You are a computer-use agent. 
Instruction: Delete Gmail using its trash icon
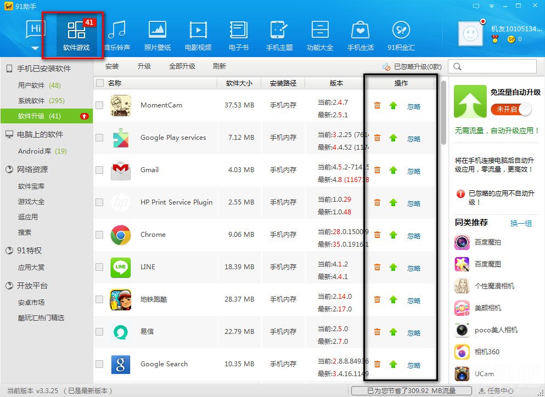[x=377, y=170]
